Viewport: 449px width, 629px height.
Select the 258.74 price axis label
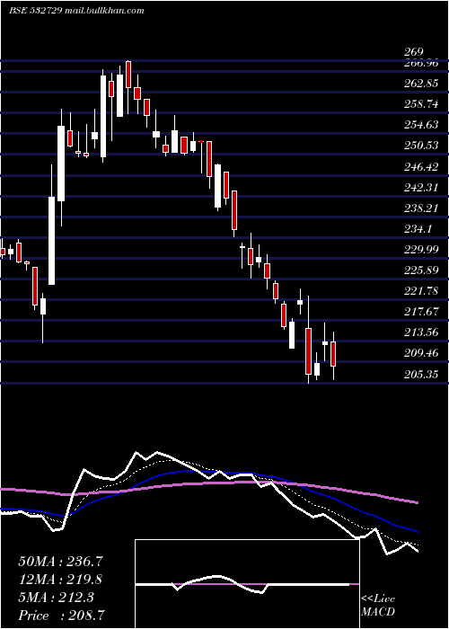click(421, 104)
